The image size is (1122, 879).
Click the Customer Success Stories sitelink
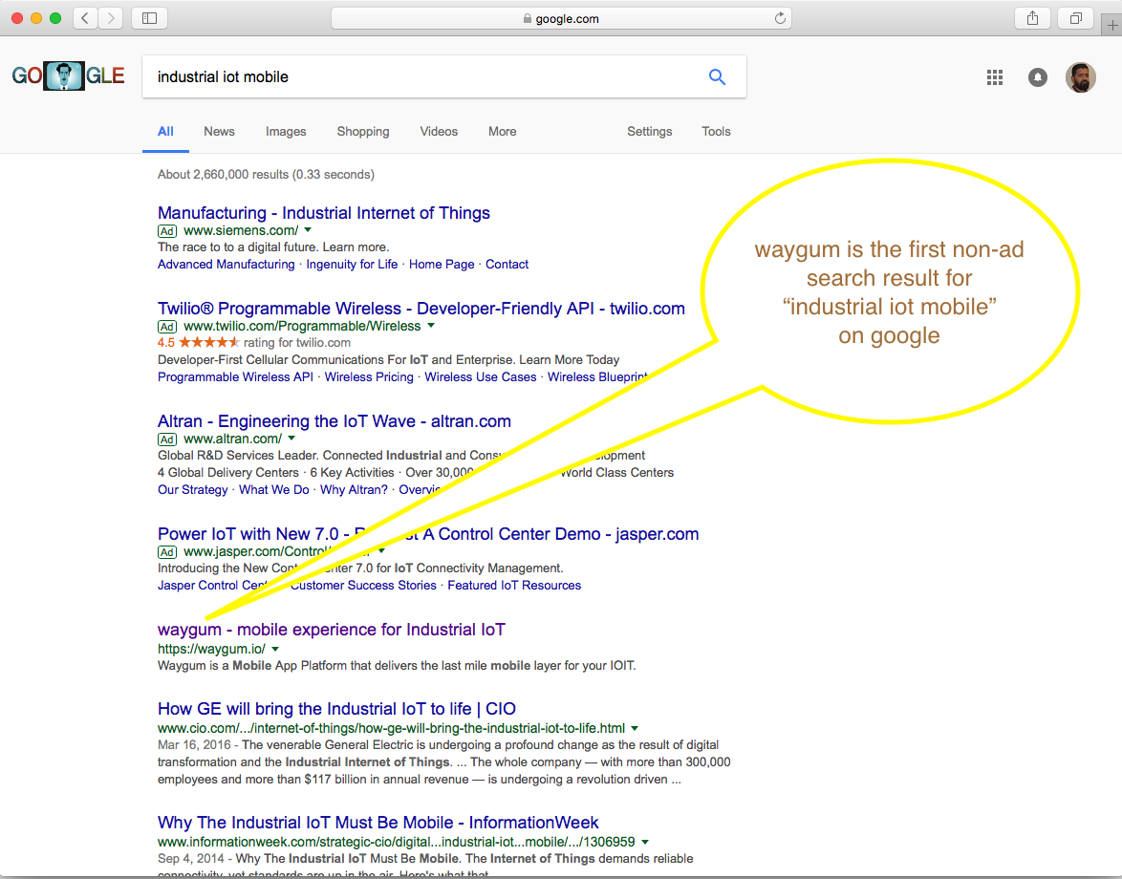click(x=363, y=585)
